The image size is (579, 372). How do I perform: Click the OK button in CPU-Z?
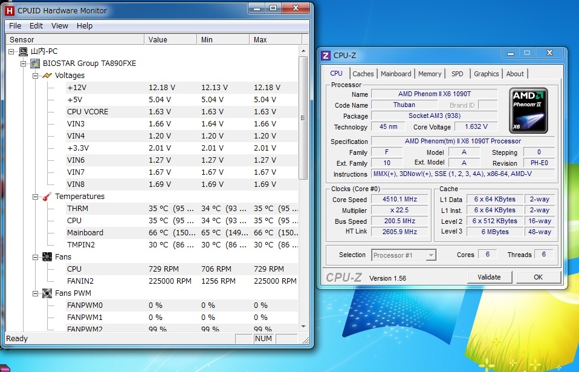[x=538, y=277]
